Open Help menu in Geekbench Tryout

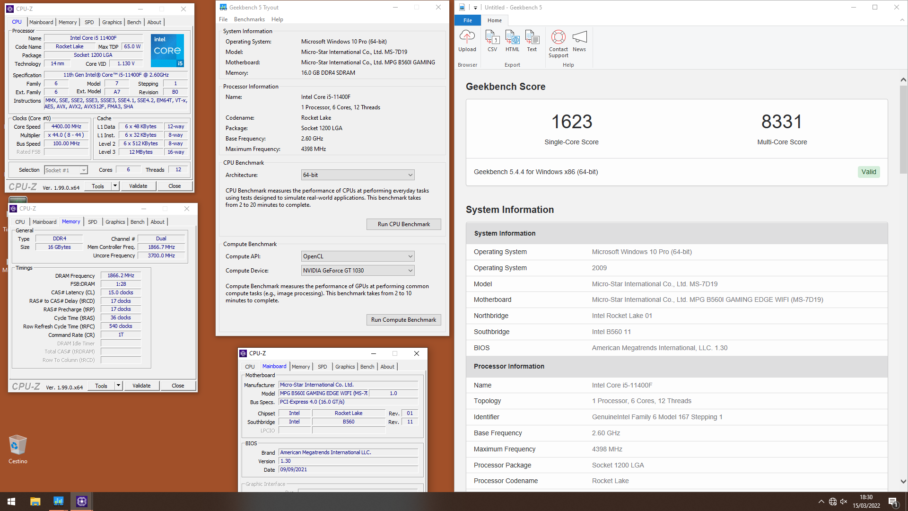click(277, 19)
